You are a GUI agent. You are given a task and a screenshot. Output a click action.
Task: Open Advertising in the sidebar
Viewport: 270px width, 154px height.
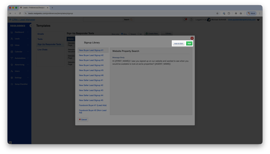click(19, 65)
